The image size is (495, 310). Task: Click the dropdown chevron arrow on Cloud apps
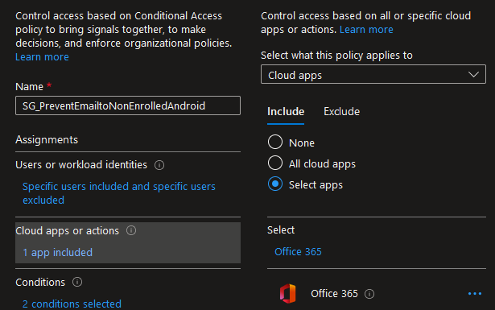click(x=473, y=75)
